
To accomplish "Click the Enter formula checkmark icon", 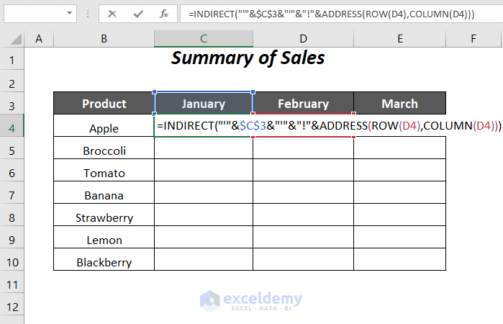I will coord(138,14).
